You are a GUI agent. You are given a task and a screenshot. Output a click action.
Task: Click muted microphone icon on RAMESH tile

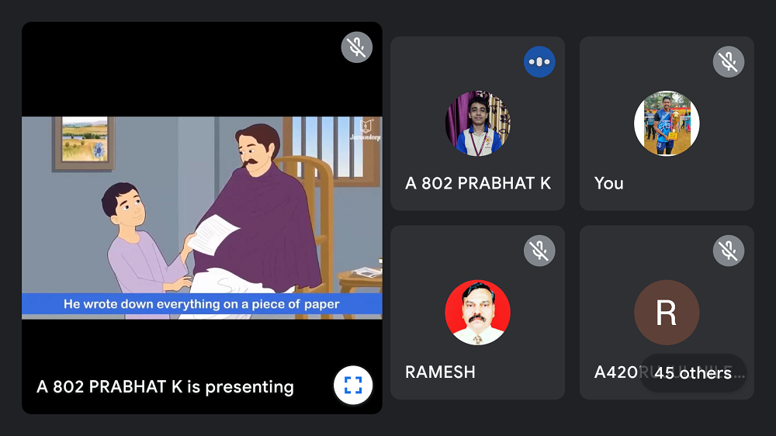point(539,251)
